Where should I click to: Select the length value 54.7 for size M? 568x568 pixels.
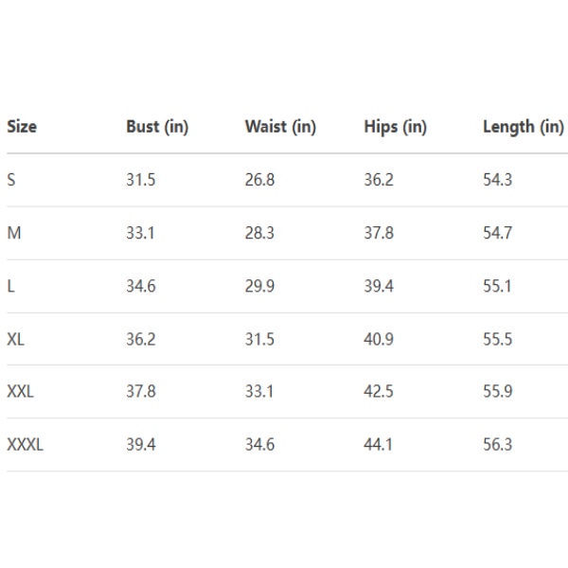click(x=497, y=233)
